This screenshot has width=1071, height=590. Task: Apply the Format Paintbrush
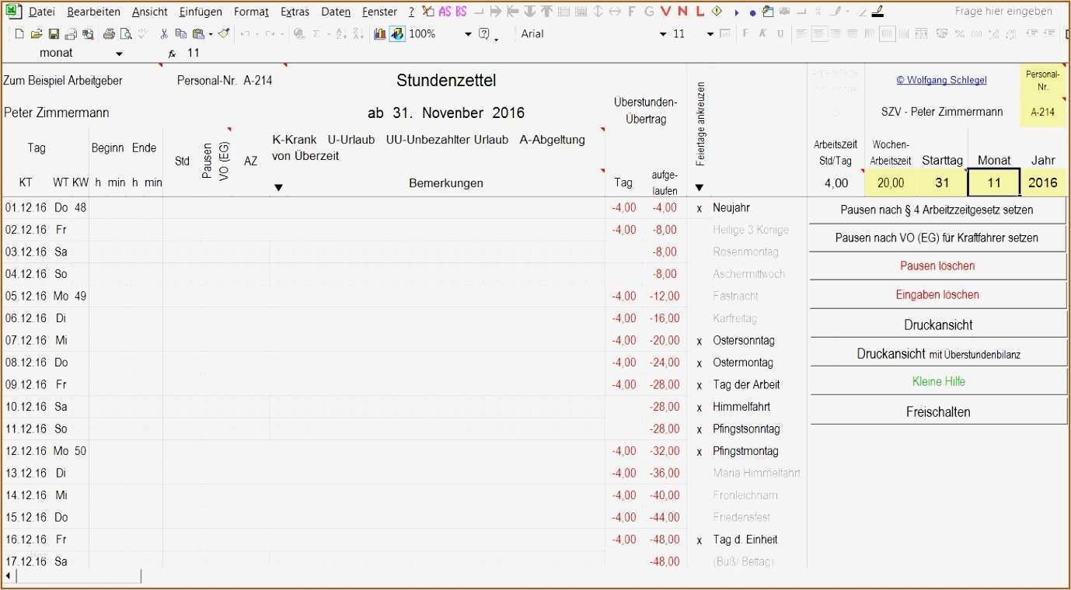pos(223,33)
